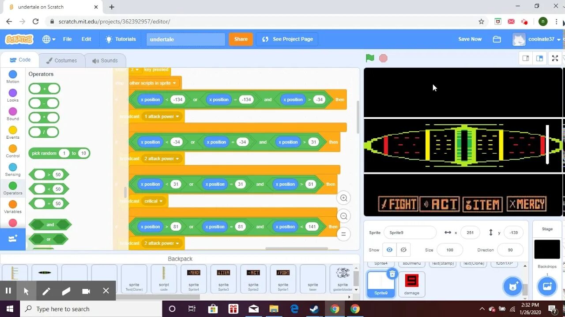Select the recorder cursor pointer tool
This screenshot has width=565, height=317.
[x=26, y=291]
